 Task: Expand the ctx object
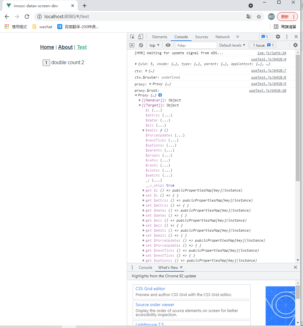click(x=146, y=71)
